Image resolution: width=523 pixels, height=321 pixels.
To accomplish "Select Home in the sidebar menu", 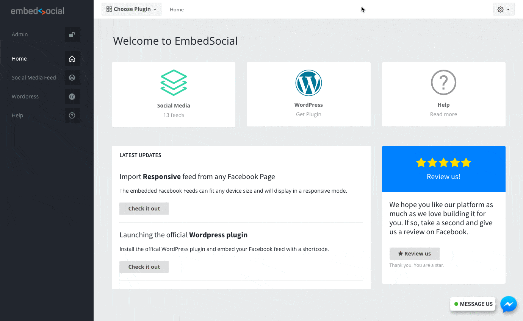I will coord(19,59).
